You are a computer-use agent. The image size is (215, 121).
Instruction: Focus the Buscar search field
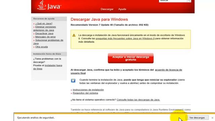[173, 1]
